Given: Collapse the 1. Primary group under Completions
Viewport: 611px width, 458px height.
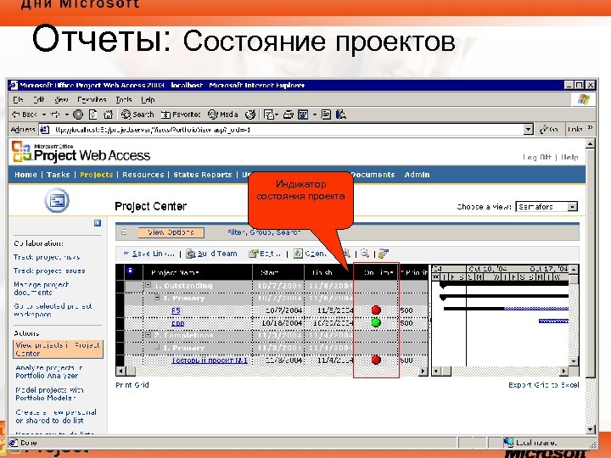Looking at the screenshot, I should 157,347.
